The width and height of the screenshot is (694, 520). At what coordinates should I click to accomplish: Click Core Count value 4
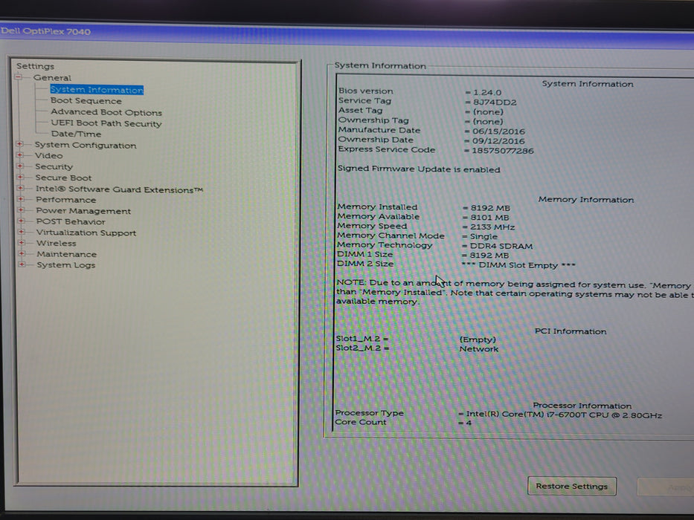click(469, 423)
